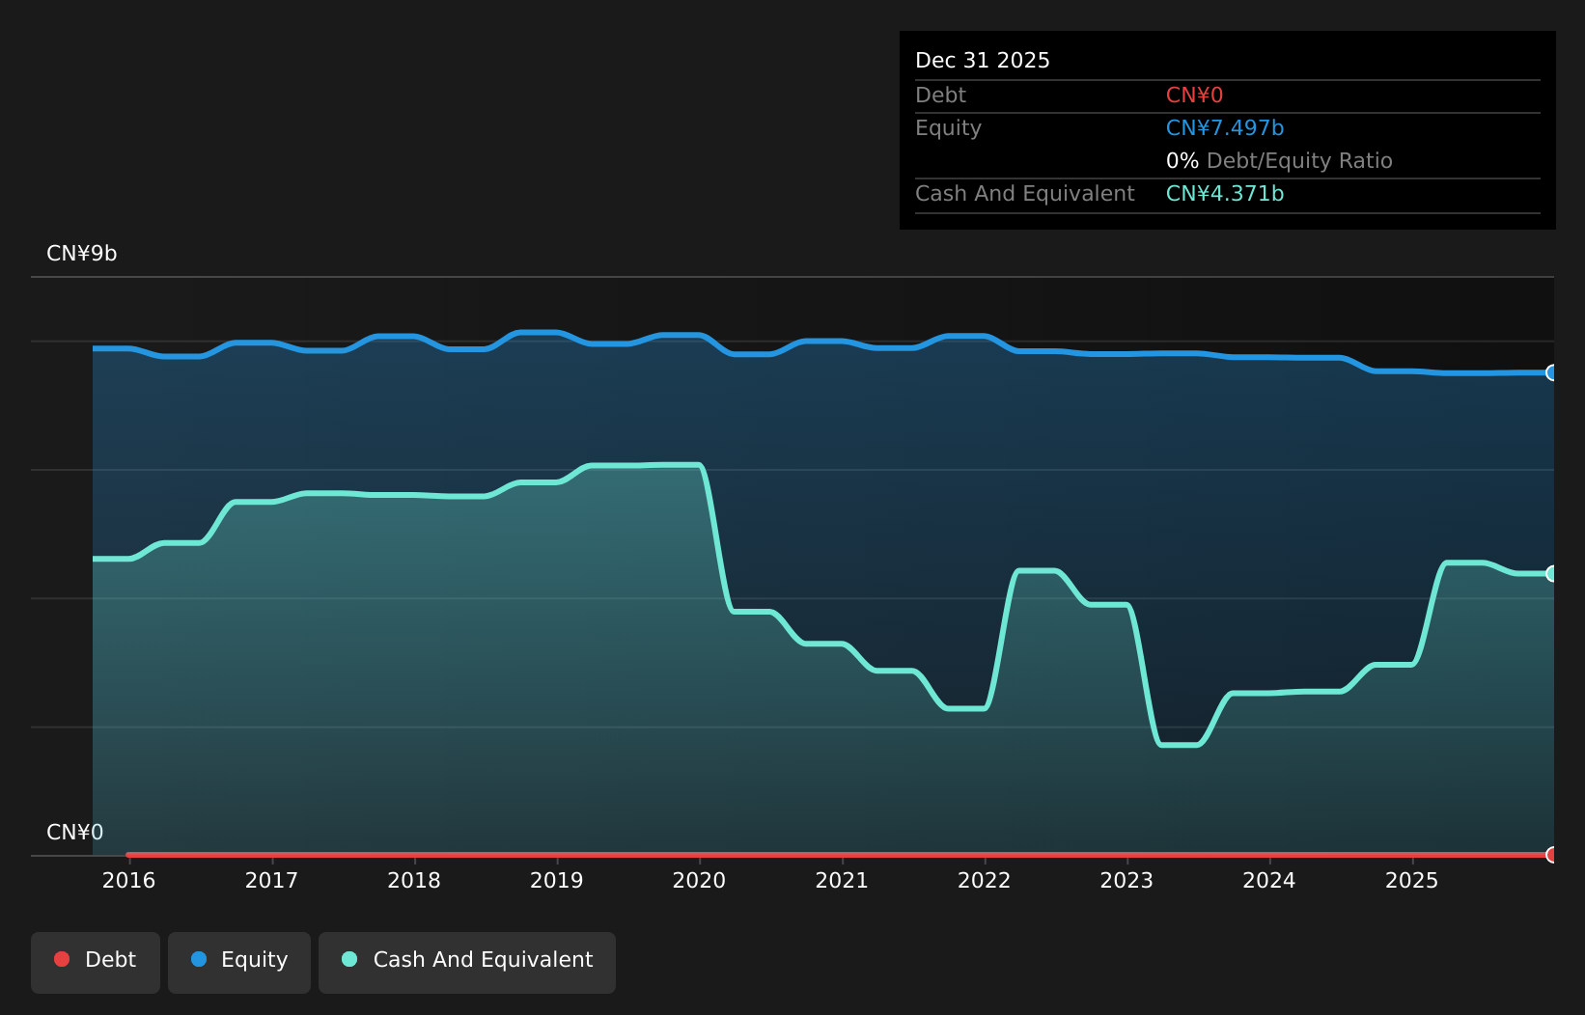Click the 2016 x-axis label
1585x1015 pixels.
click(x=128, y=880)
